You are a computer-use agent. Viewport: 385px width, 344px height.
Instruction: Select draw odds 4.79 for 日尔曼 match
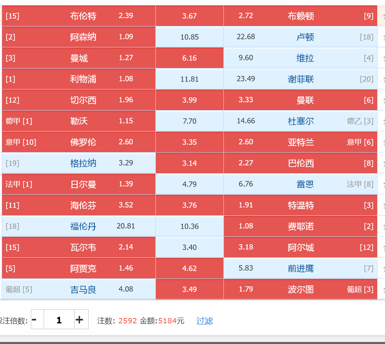[190, 184]
